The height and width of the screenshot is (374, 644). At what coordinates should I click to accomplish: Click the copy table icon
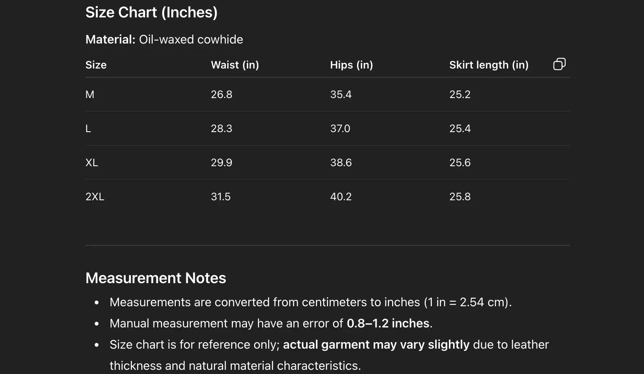(x=559, y=64)
